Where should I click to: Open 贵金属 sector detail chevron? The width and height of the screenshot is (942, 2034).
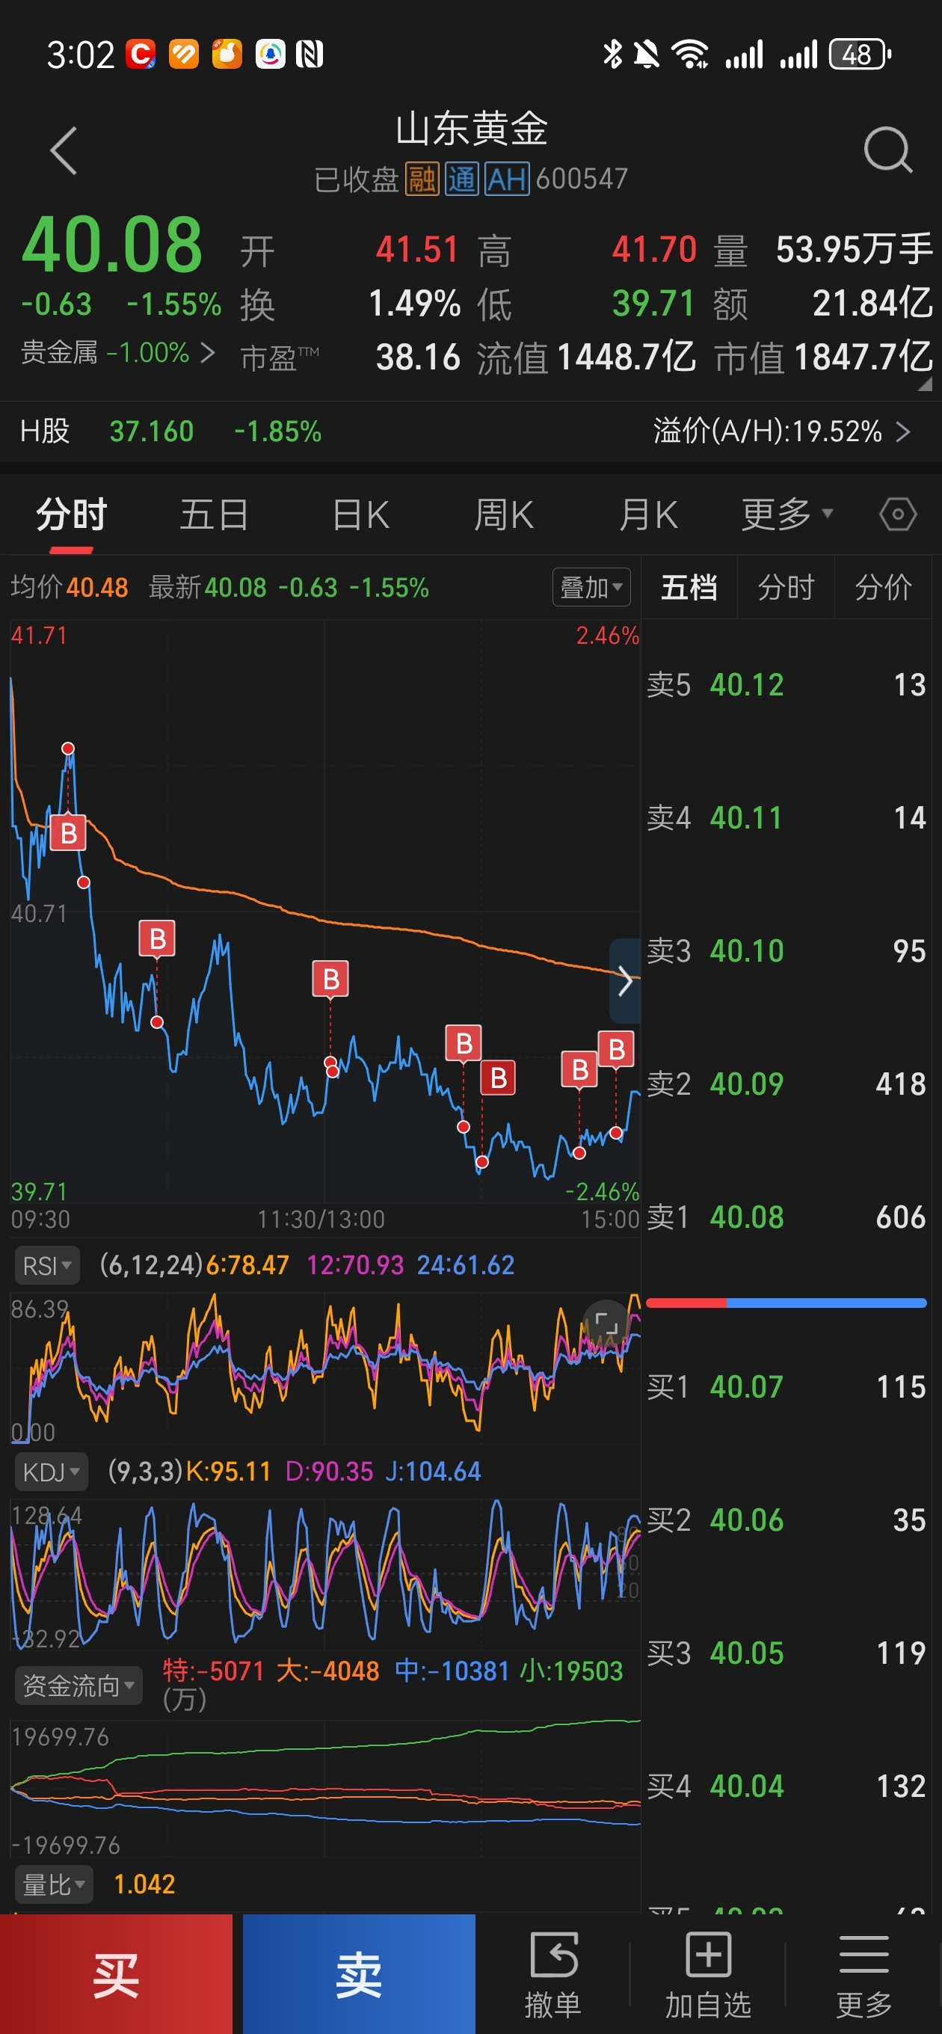pos(208,352)
